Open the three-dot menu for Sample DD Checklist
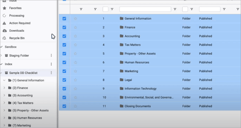 pos(51,73)
